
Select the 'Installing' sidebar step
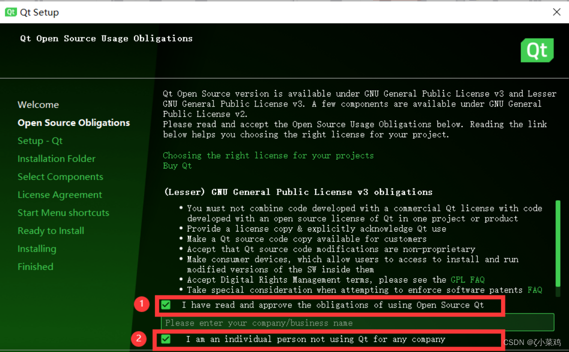coord(37,249)
